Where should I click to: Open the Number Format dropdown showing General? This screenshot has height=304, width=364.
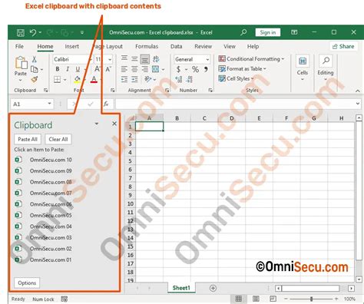point(192,59)
